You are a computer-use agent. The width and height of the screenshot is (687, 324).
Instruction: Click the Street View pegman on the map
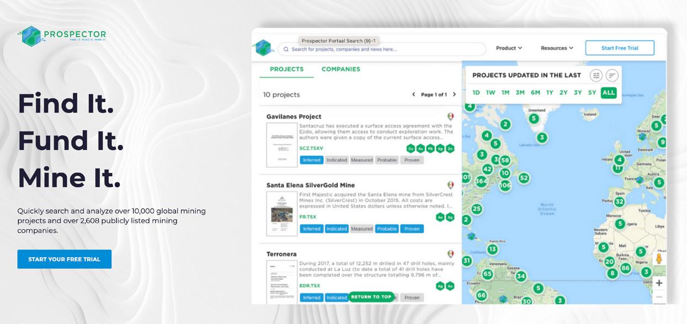point(658,258)
